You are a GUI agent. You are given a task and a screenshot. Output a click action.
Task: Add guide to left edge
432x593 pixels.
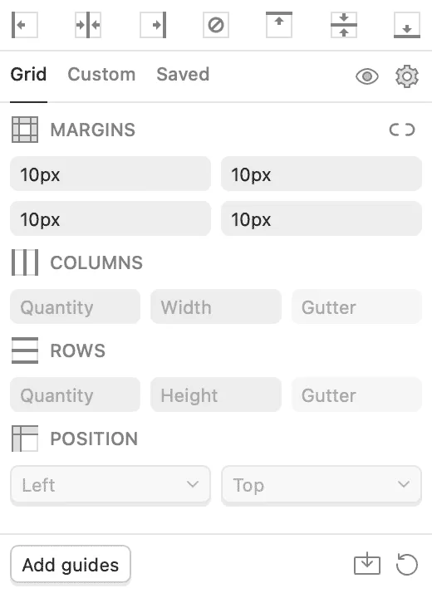(25, 25)
